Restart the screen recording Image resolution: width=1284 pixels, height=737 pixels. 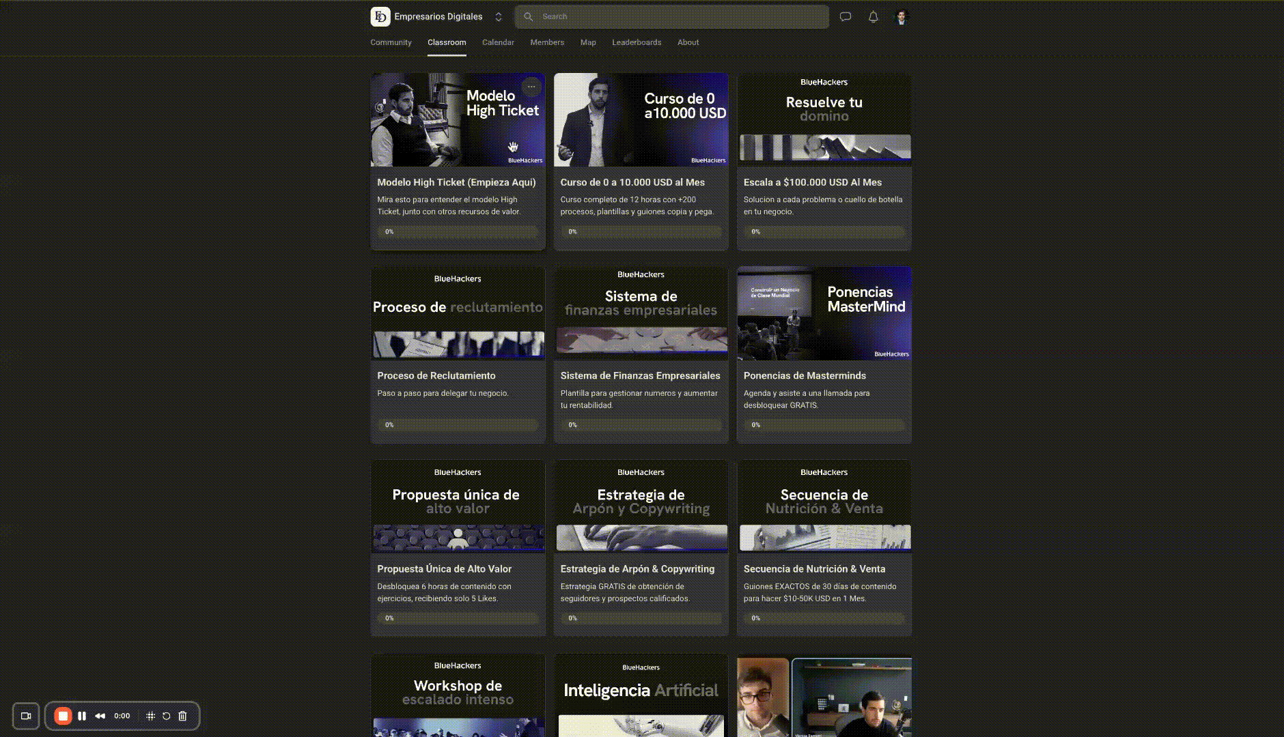point(166,716)
